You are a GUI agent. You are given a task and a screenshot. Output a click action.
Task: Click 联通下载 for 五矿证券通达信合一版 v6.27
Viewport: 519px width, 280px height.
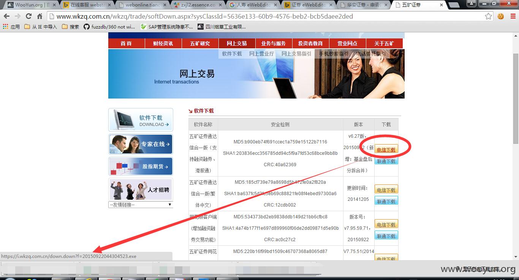coord(386,161)
